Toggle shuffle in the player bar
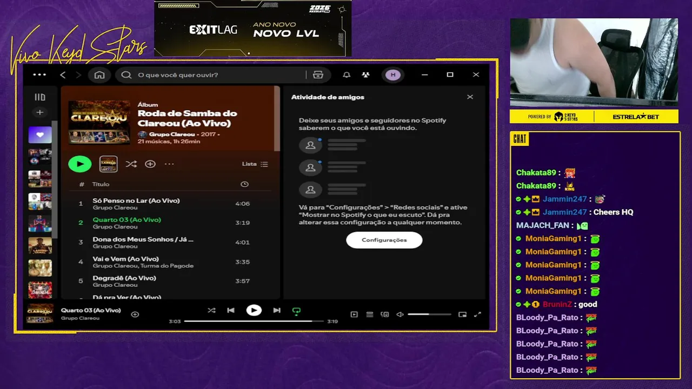 tap(211, 310)
